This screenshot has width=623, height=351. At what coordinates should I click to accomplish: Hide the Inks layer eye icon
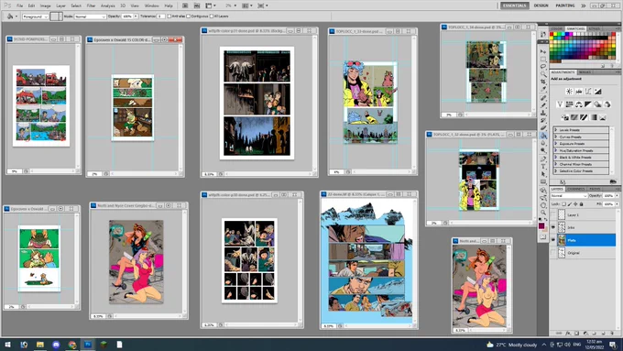553,227
